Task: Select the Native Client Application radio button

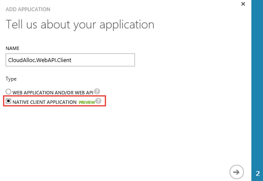Action: tap(8, 102)
